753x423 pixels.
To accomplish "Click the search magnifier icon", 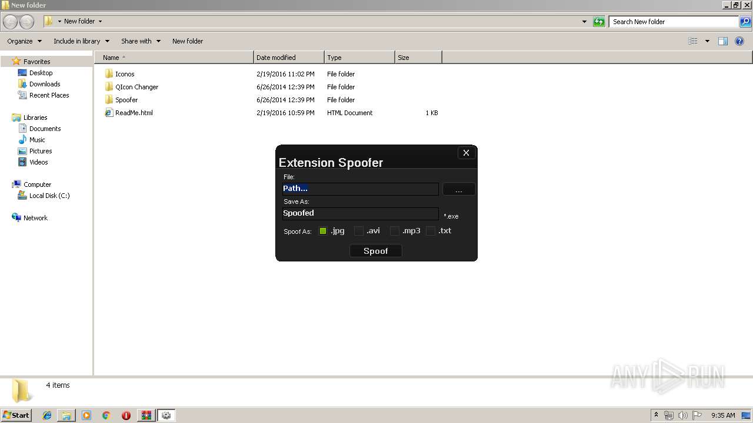I will click(x=745, y=22).
